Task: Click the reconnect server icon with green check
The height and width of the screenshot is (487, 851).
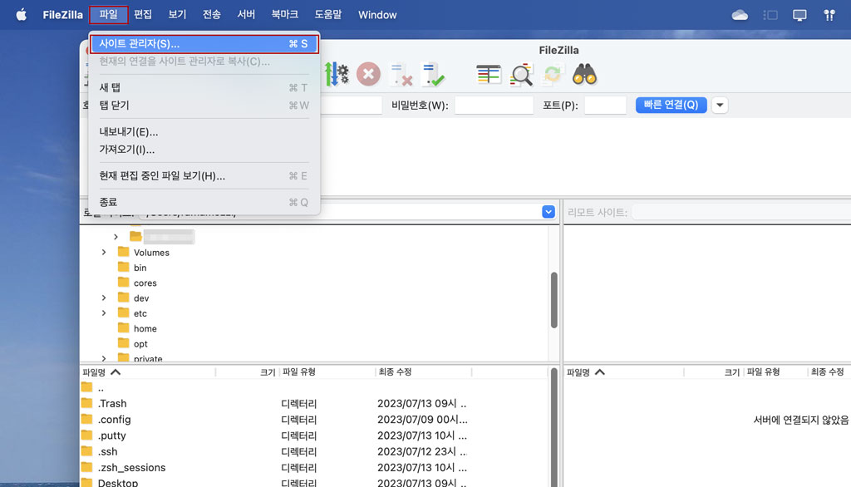Action: (432, 74)
